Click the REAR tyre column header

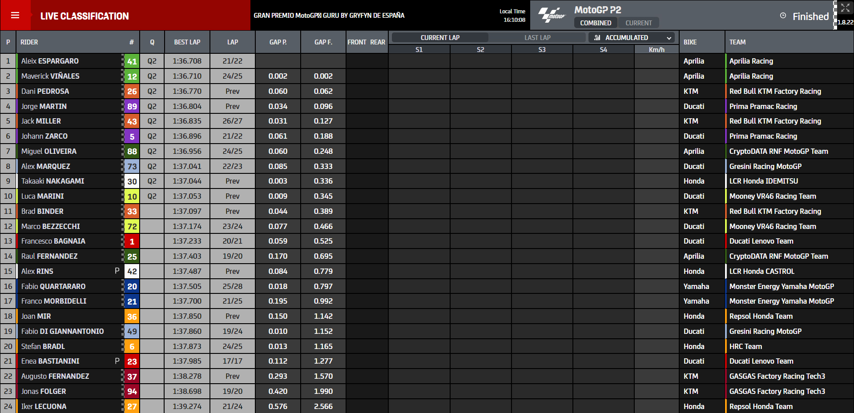tap(378, 42)
